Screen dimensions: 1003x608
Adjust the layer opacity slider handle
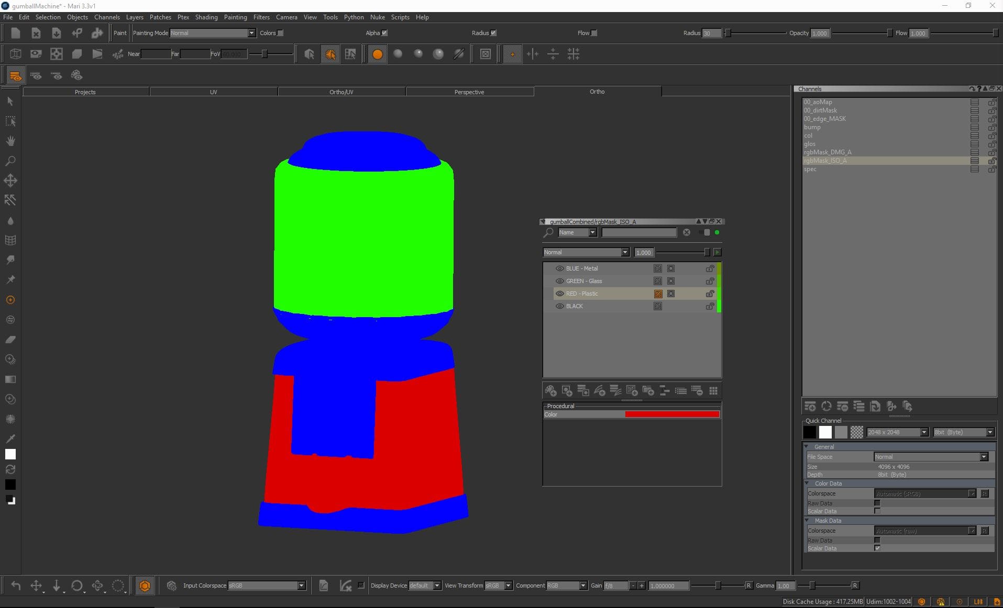(x=707, y=252)
